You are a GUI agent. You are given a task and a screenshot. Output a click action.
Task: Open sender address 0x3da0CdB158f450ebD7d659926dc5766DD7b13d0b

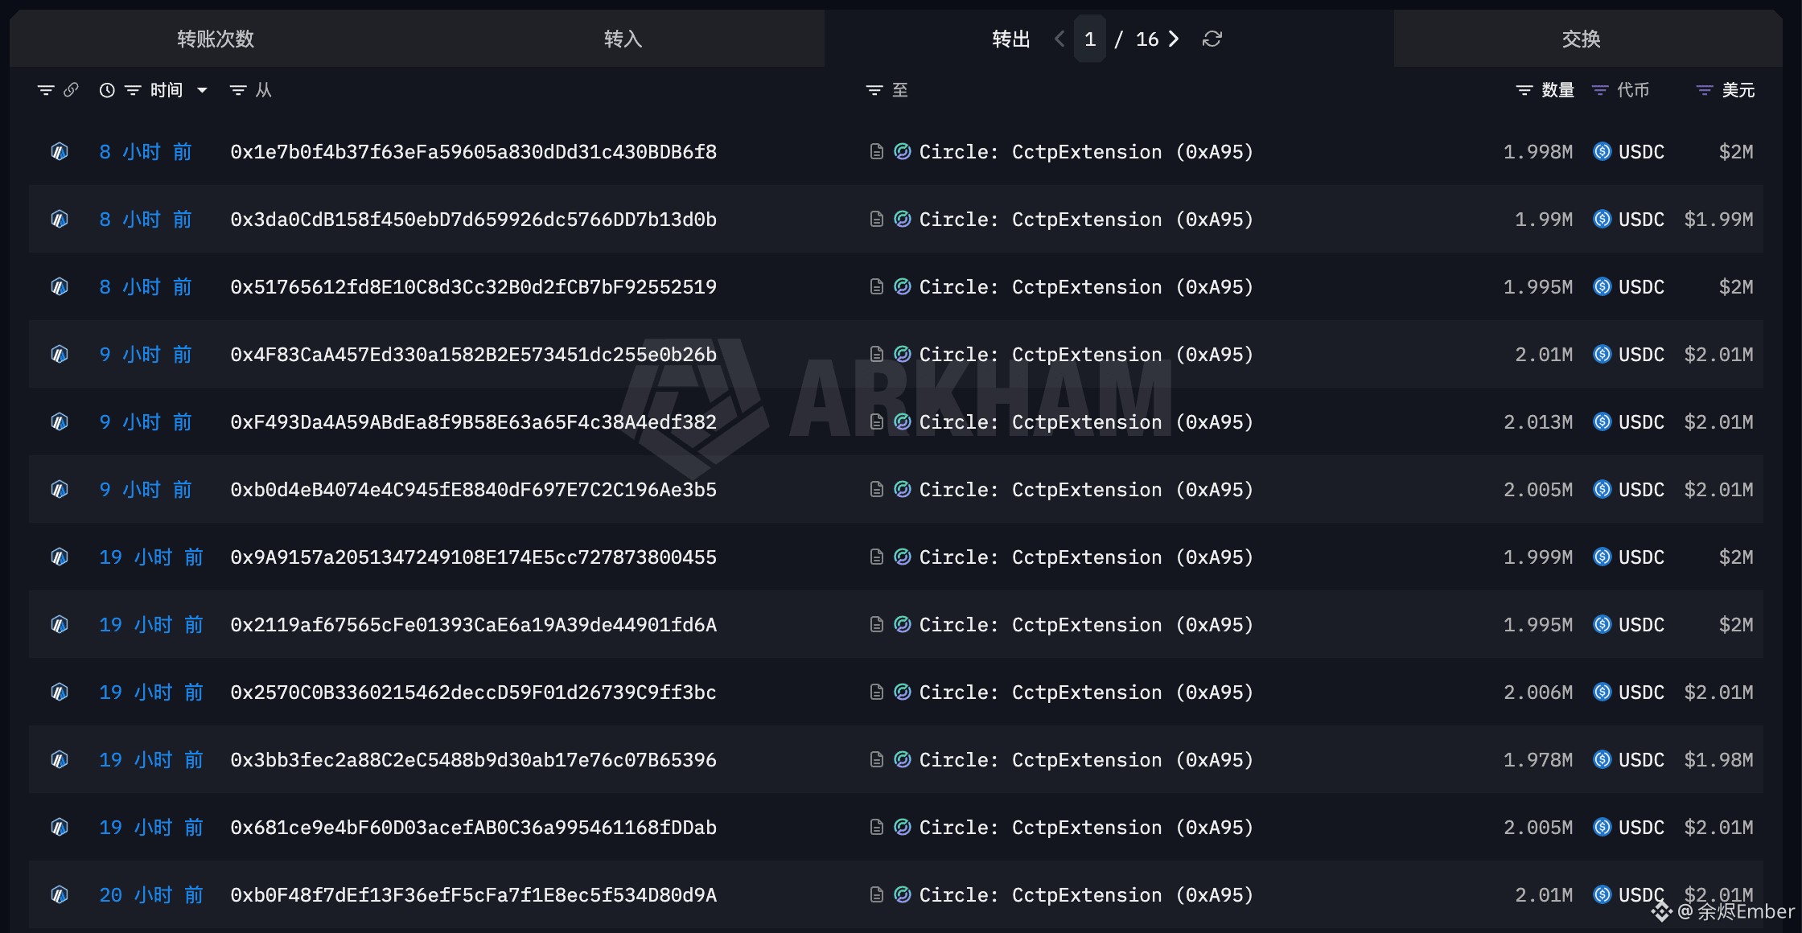point(473,220)
